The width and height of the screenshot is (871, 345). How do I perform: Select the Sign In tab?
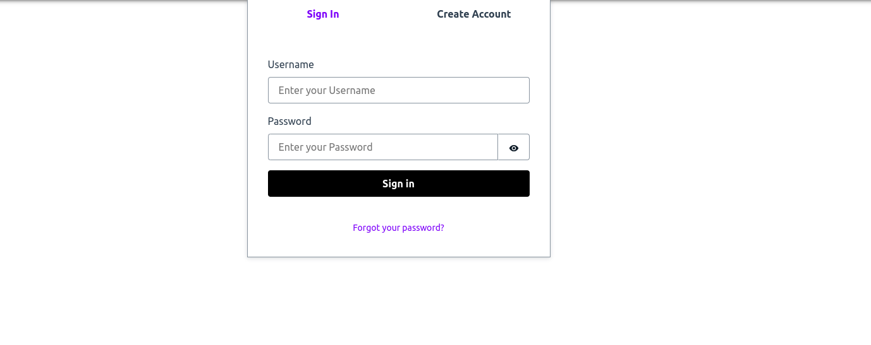click(323, 15)
